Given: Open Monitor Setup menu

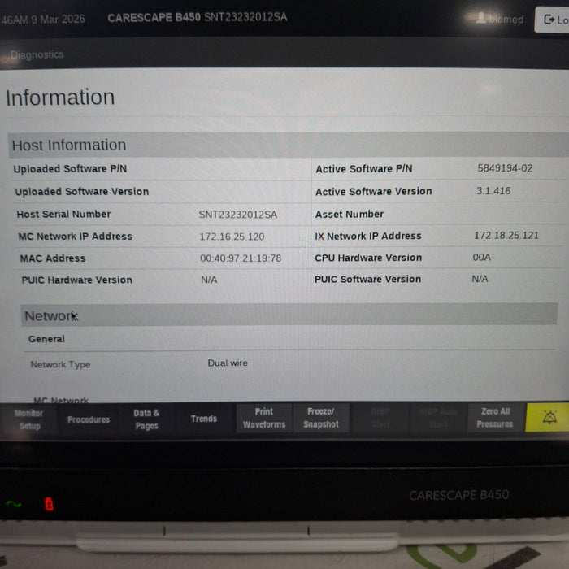Looking at the screenshot, I should (29, 419).
